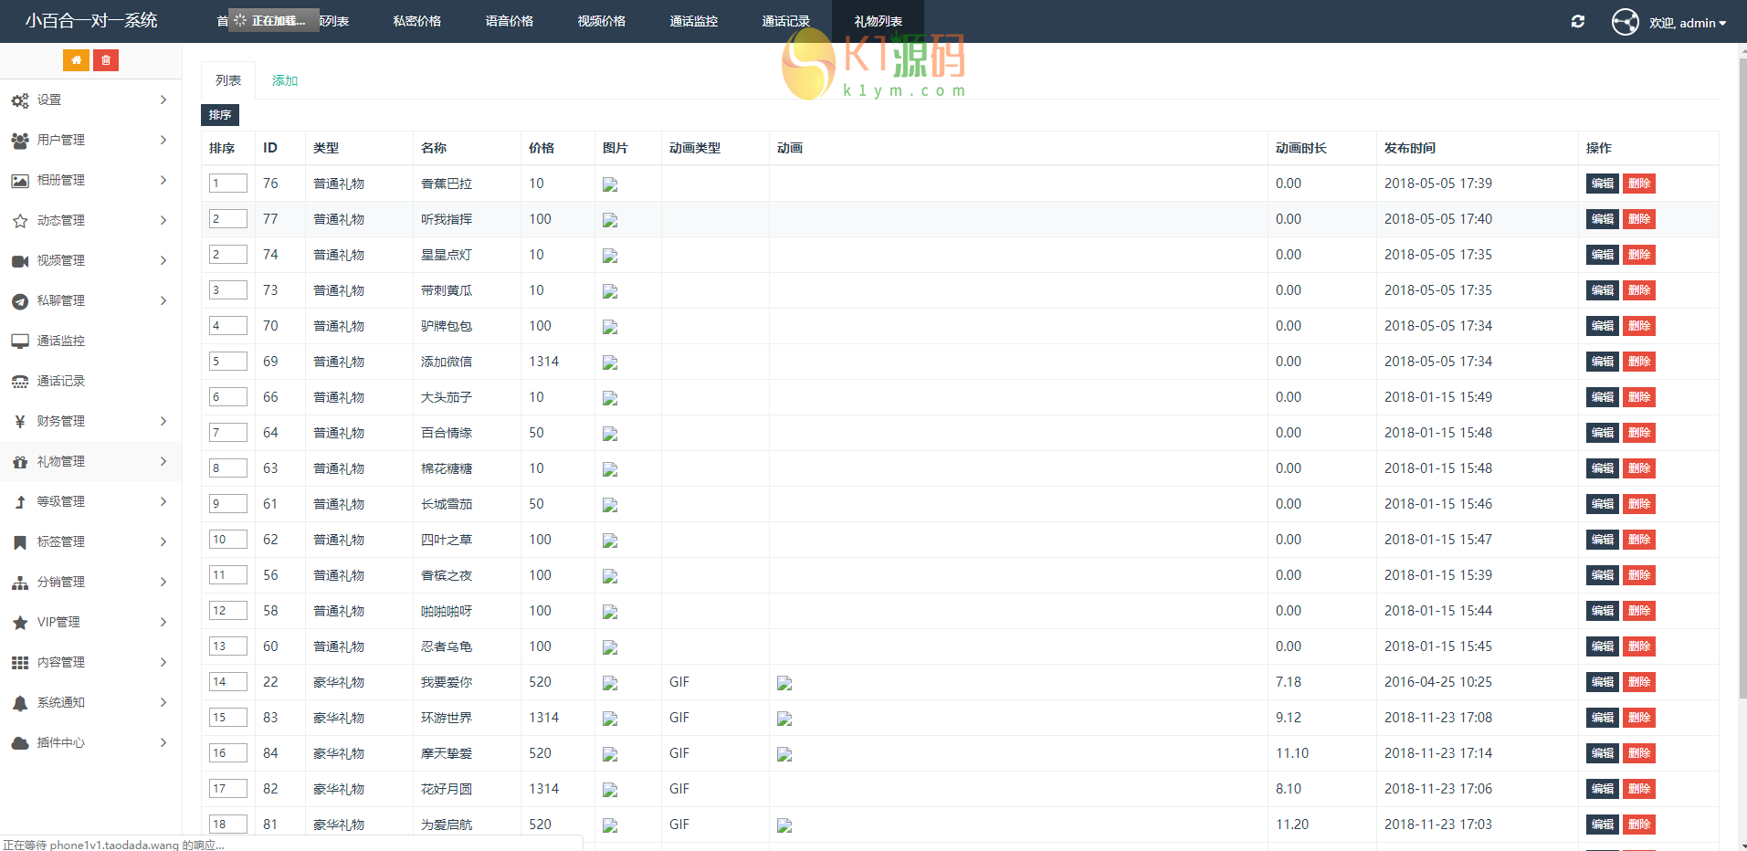Open the 视频价格 top navigation tab
1747x851 pixels.
(601, 21)
